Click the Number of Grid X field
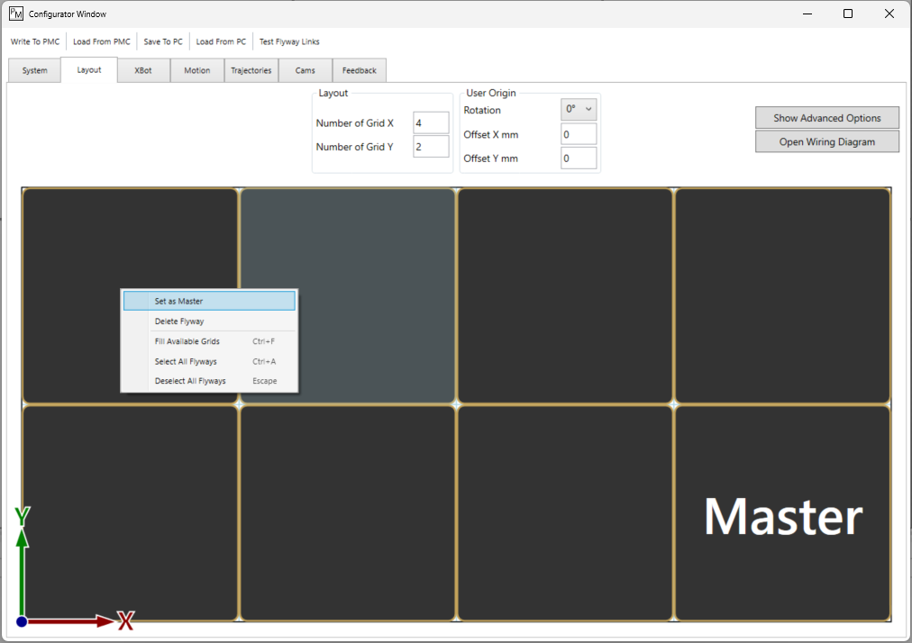Viewport: 912px width, 643px height. (430, 123)
